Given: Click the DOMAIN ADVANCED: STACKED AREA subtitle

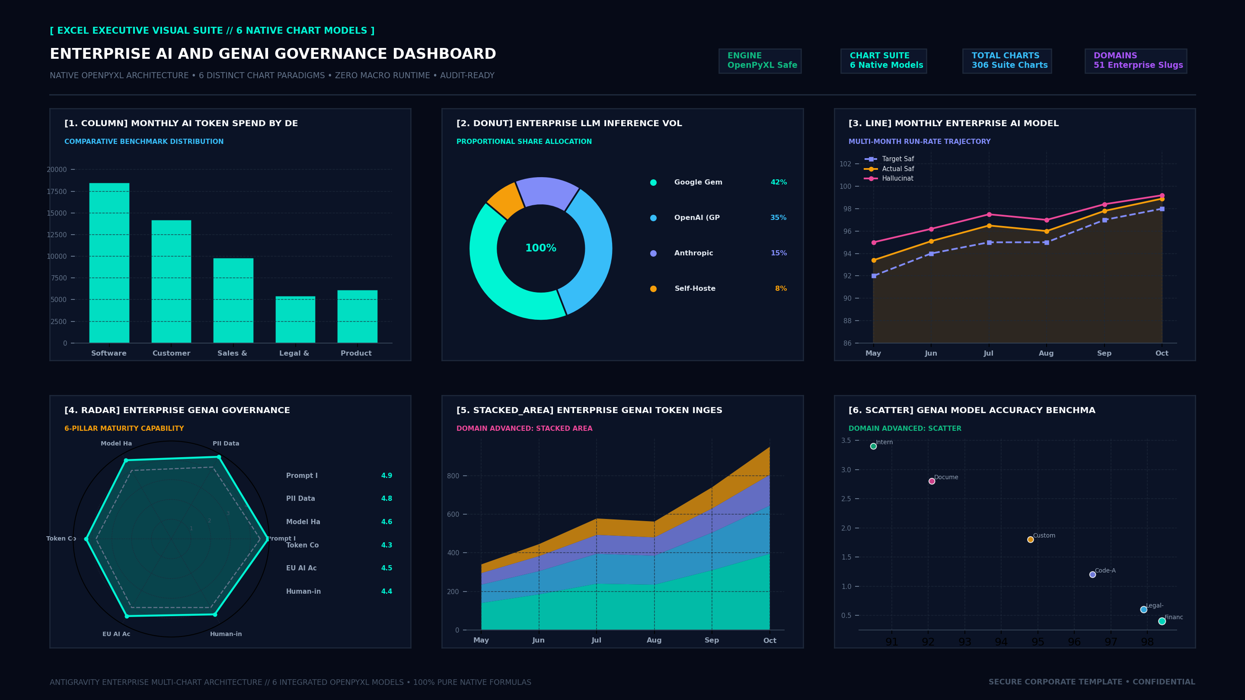Looking at the screenshot, I should 524,429.
